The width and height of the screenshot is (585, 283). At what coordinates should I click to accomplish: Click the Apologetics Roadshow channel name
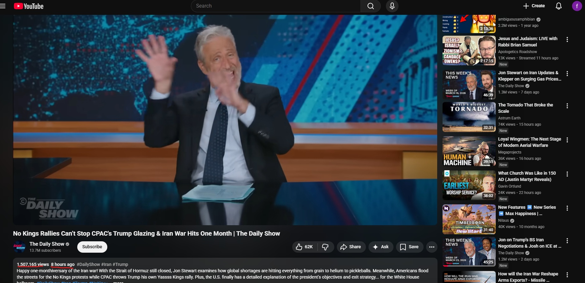click(517, 52)
